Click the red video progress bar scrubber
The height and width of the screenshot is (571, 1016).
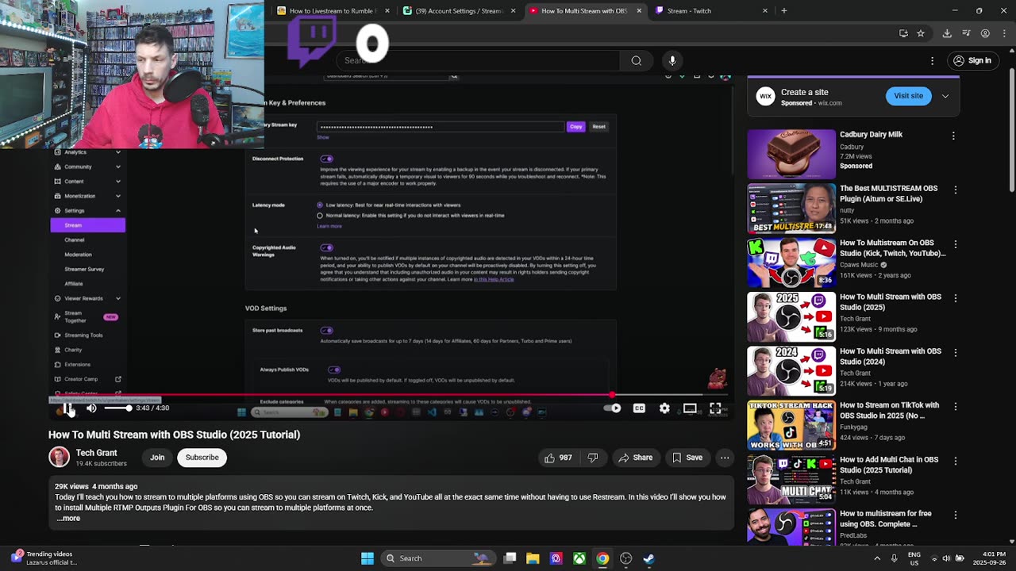[x=611, y=394]
